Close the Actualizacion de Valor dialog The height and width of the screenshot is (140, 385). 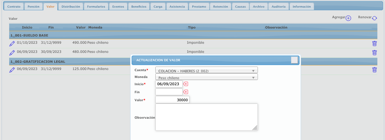[x=295, y=60]
